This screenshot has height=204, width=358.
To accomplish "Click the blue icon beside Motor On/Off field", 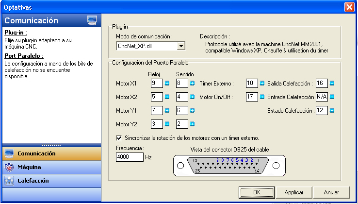I will point(262,97).
